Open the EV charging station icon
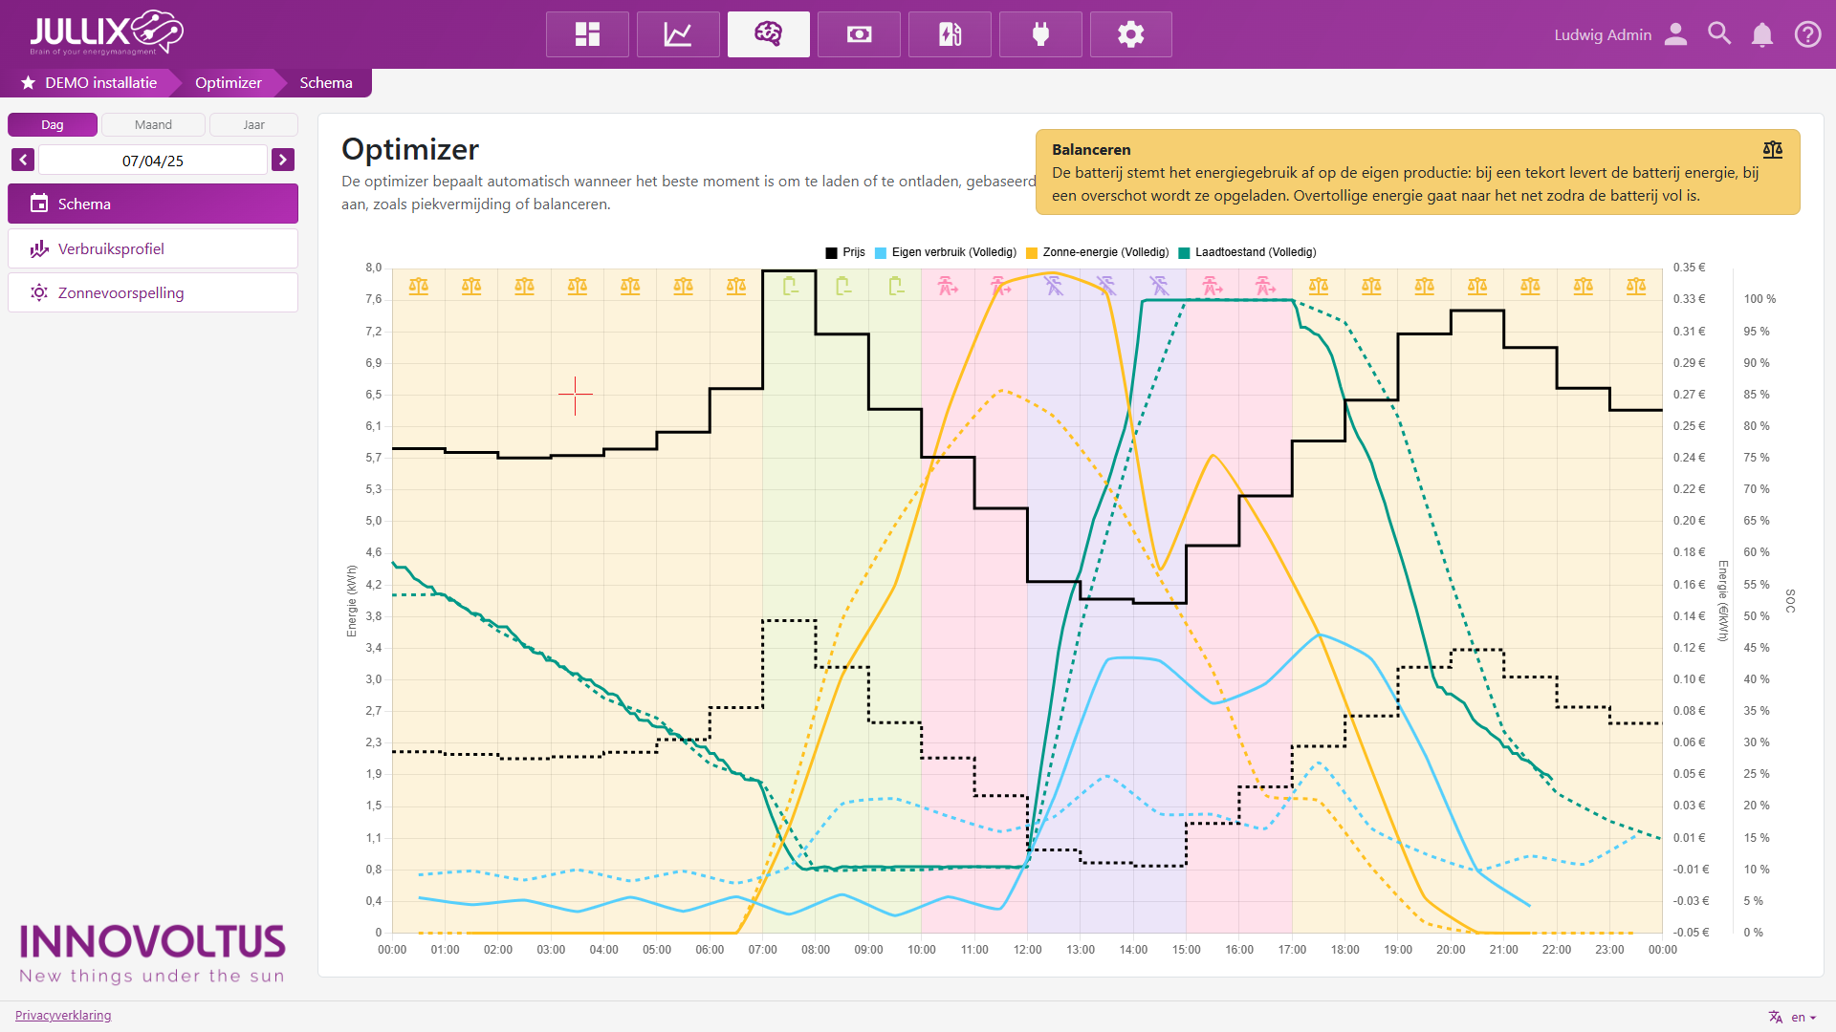The width and height of the screenshot is (1836, 1032). click(x=950, y=34)
